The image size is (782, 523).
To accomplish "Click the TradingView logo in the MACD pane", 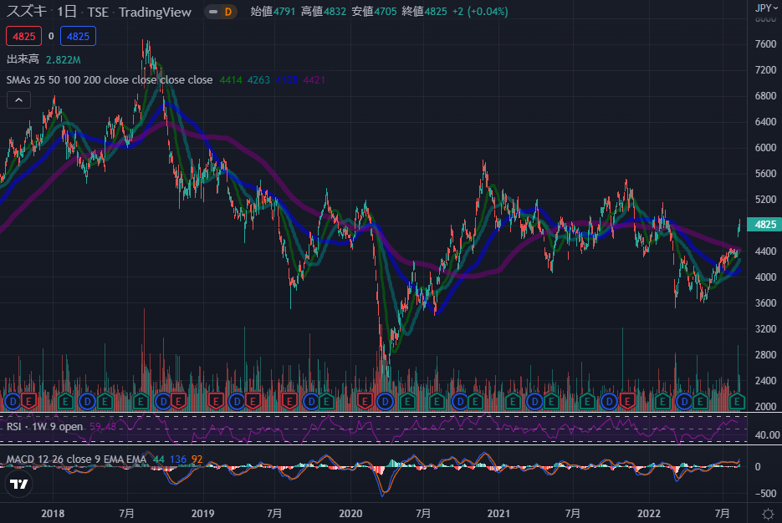I will click(x=19, y=484).
